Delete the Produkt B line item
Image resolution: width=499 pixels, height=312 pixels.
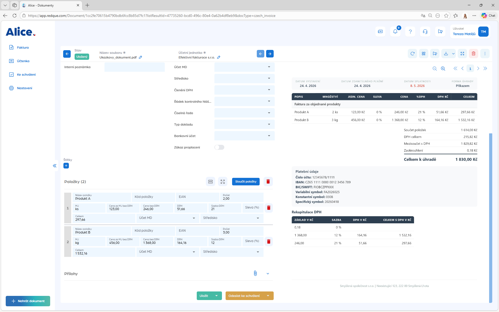pos(269,242)
